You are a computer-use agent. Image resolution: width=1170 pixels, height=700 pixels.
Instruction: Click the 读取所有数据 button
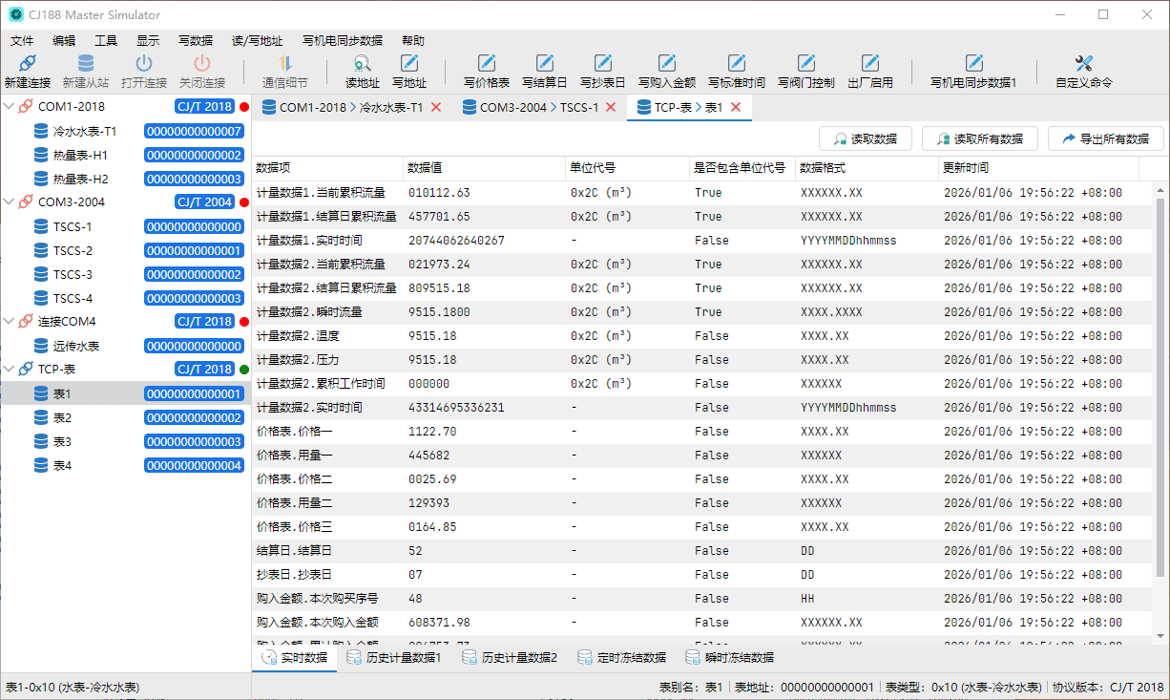[x=978, y=138]
